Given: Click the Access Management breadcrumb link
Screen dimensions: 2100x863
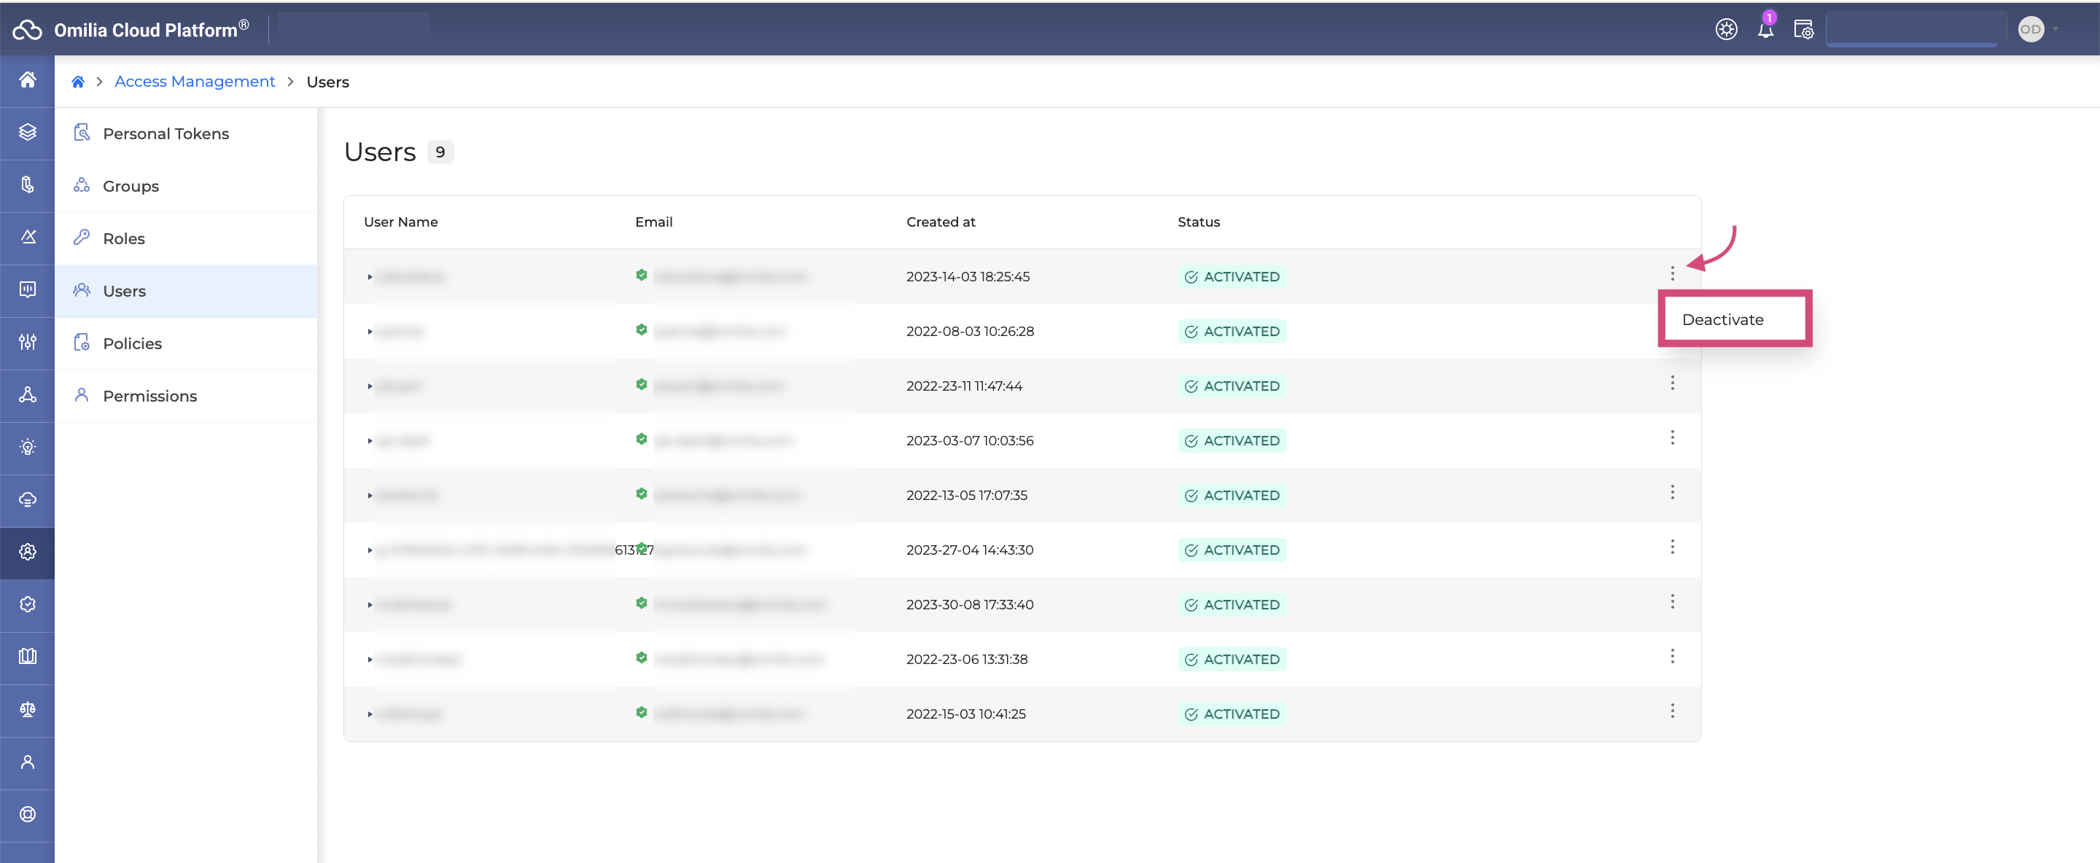Looking at the screenshot, I should point(194,82).
